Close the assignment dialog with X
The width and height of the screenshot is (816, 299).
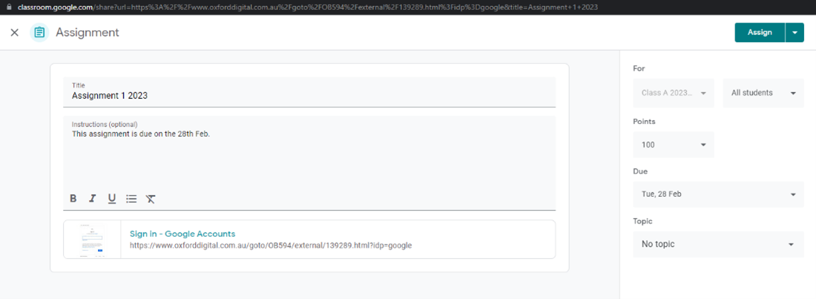pyautogui.click(x=15, y=33)
